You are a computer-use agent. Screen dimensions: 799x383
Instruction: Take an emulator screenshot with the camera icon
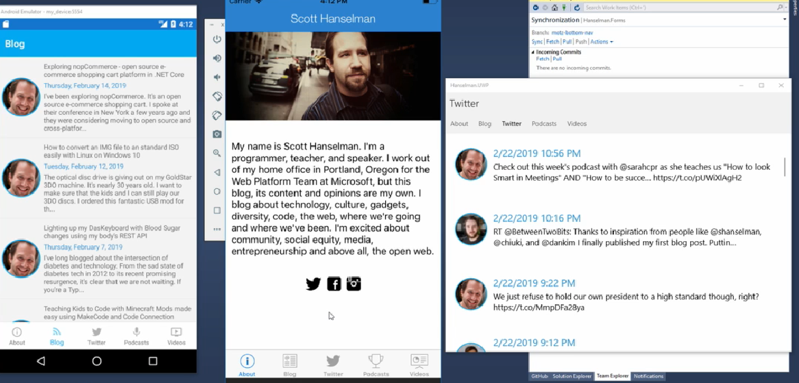point(217,134)
